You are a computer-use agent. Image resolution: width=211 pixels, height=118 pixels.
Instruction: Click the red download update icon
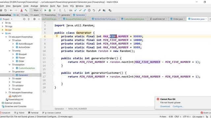21,10
